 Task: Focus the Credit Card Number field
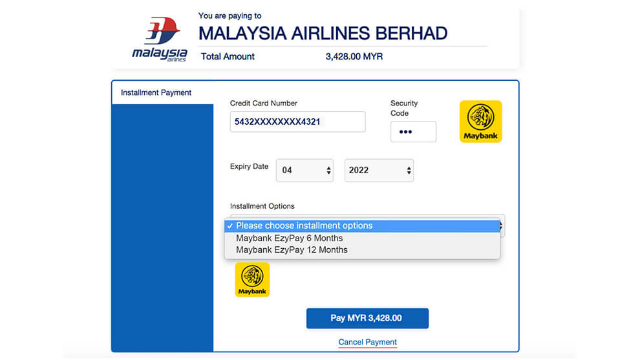pyautogui.click(x=297, y=122)
